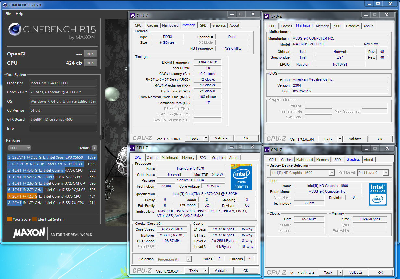Click Validate in Mainboard window
Screen dimensions: 400x279
[x=355, y=139]
